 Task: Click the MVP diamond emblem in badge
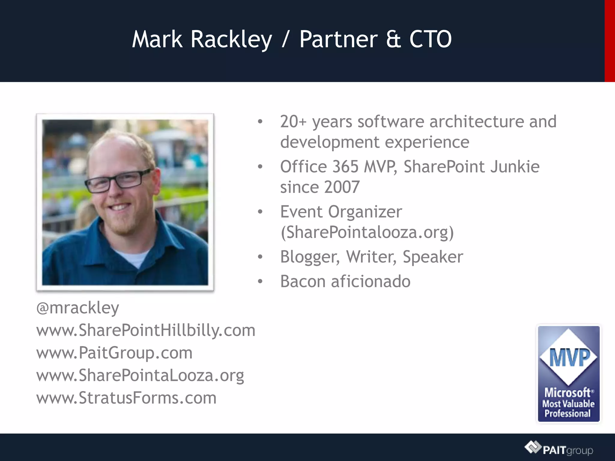(x=568, y=357)
